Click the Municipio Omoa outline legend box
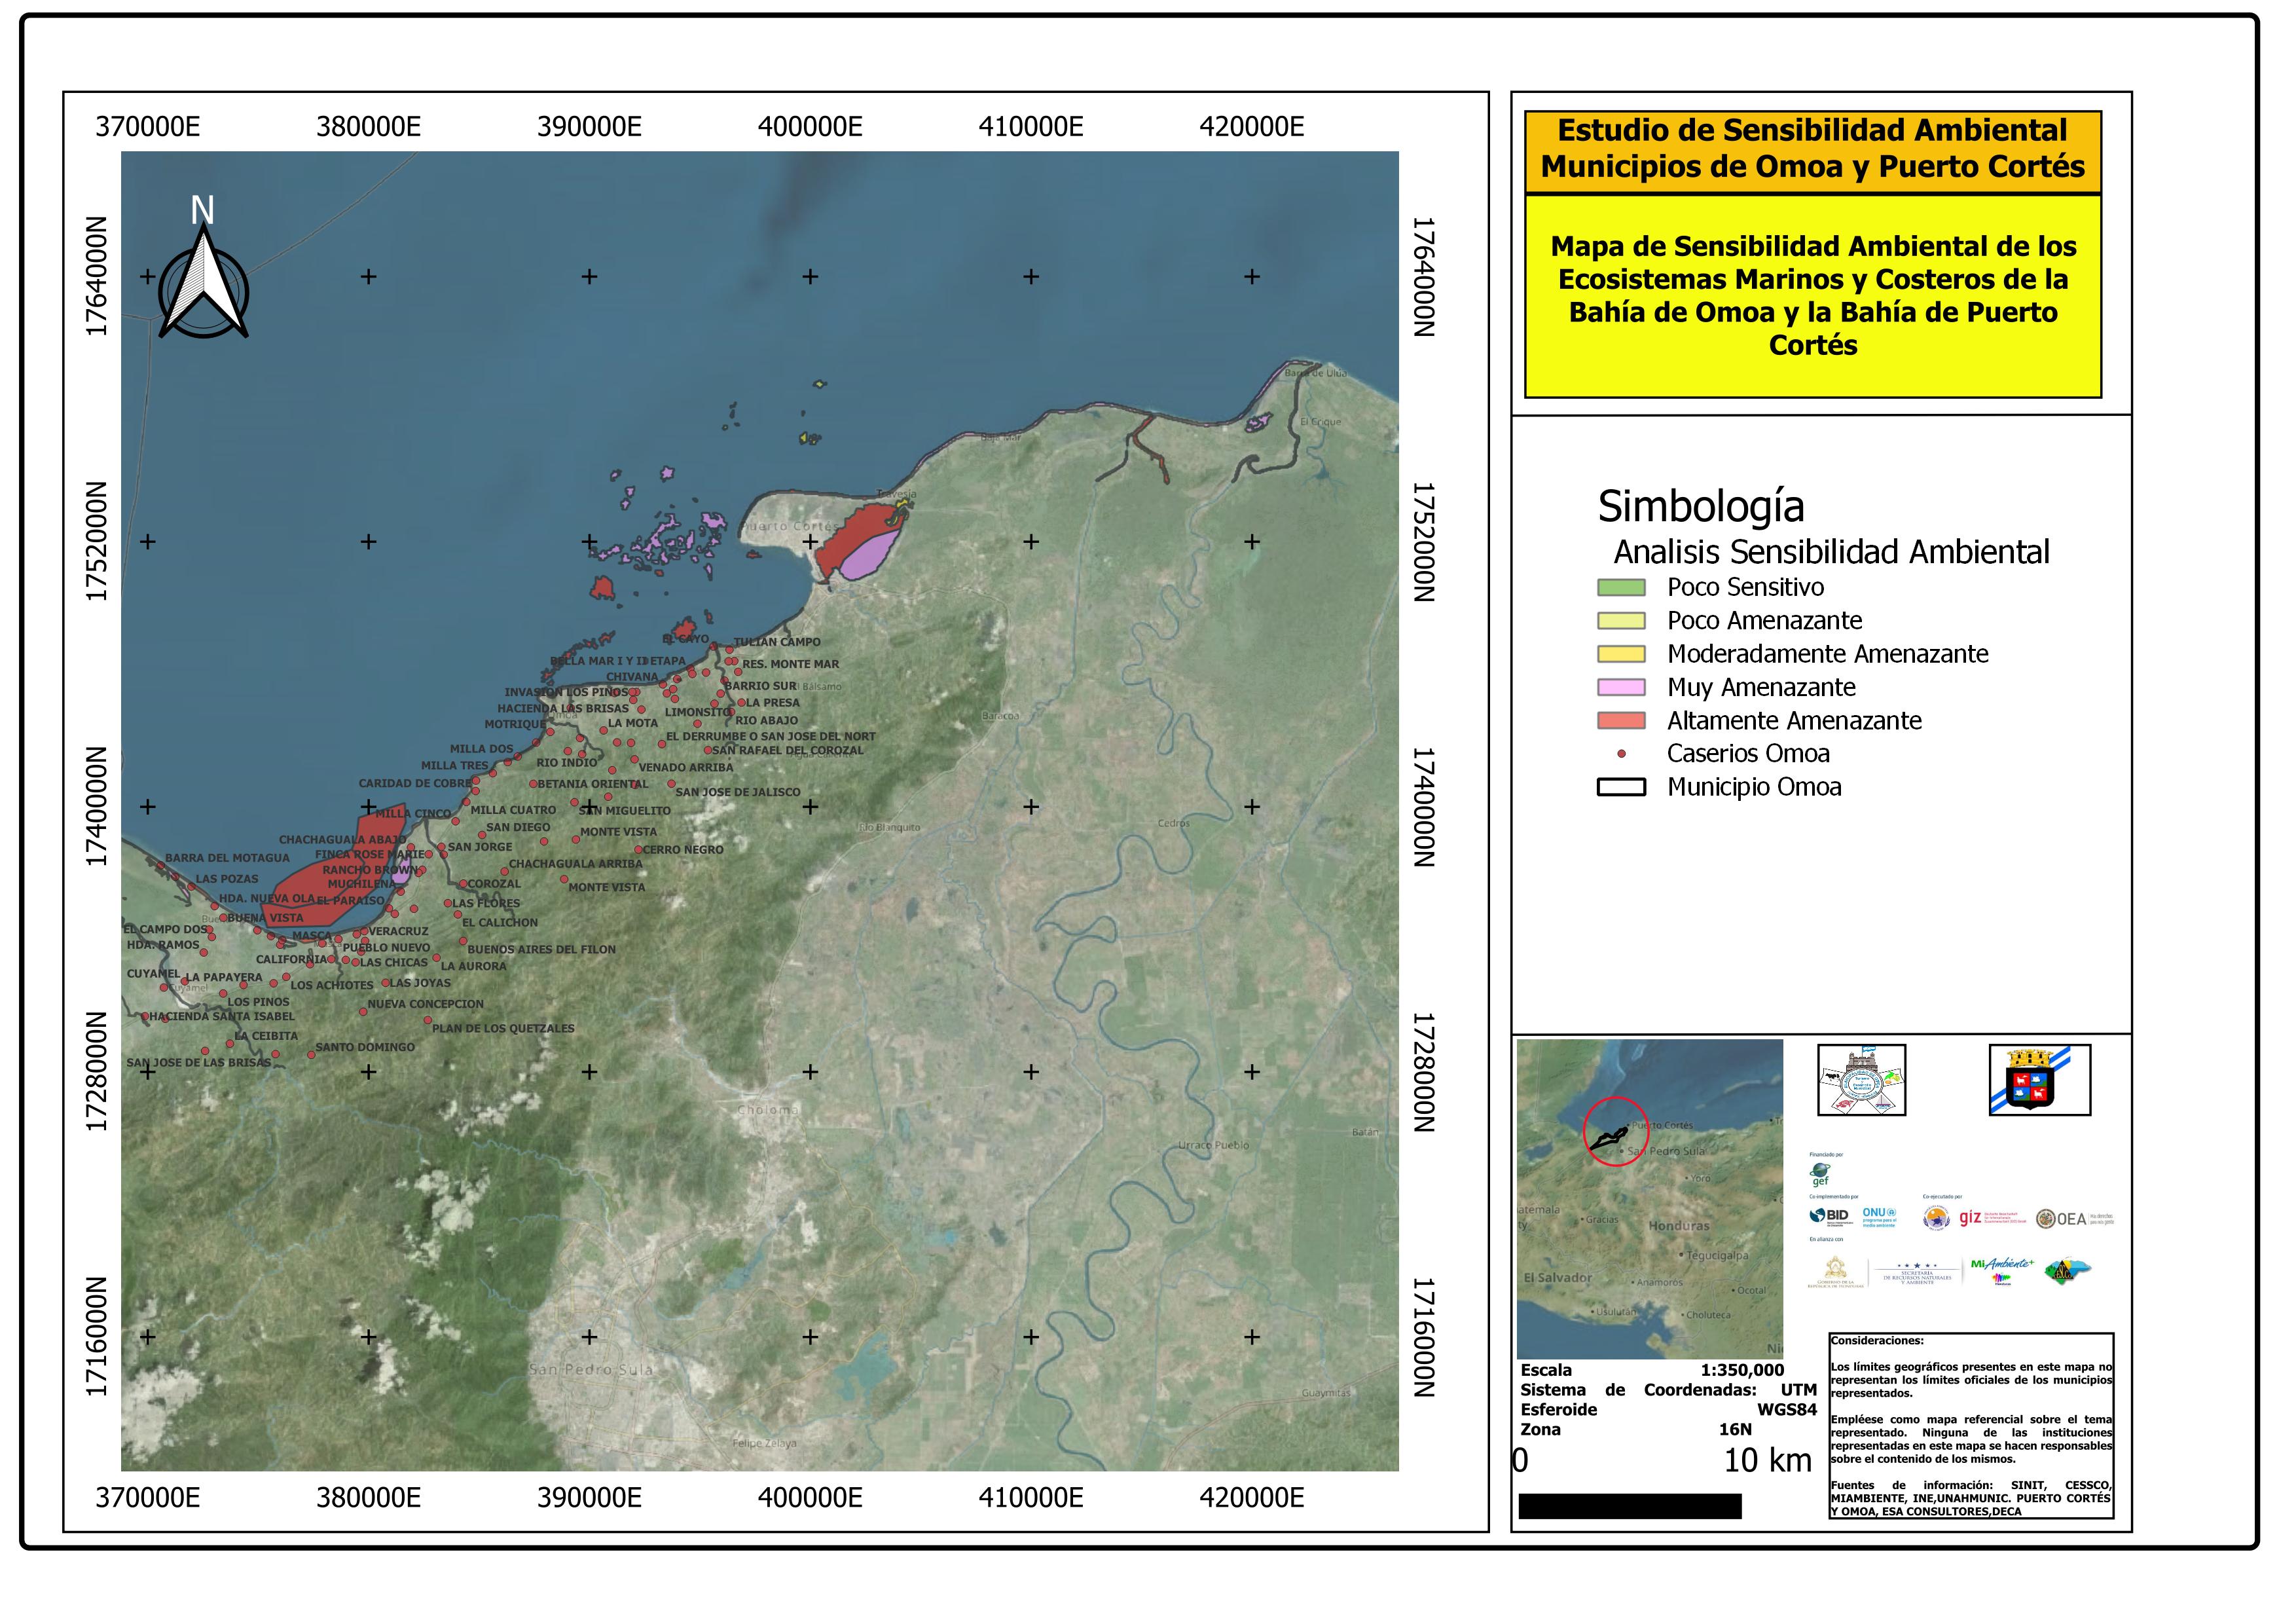 click(1621, 788)
